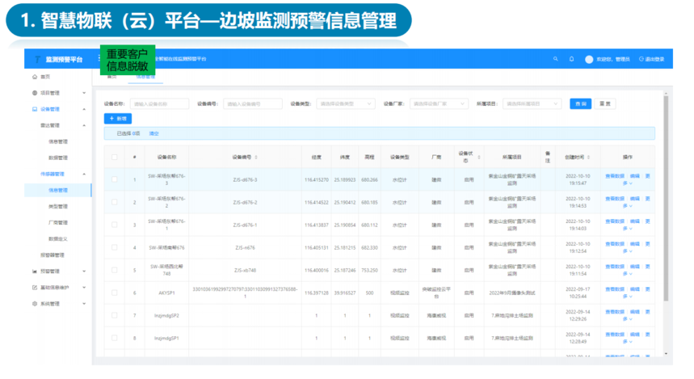Click 查看数据 for row ZJS-d676-3

pyautogui.click(x=615, y=176)
